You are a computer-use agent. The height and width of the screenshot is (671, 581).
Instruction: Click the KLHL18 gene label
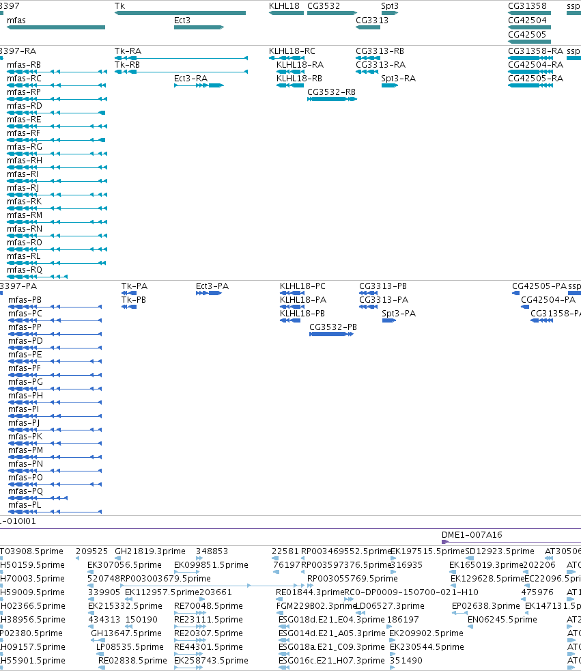coord(284,6)
